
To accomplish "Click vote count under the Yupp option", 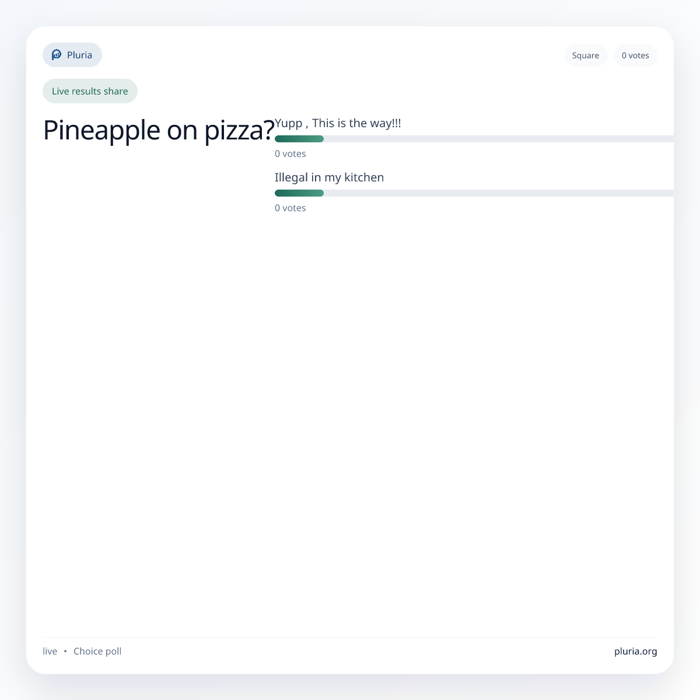I will coord(290,154).
